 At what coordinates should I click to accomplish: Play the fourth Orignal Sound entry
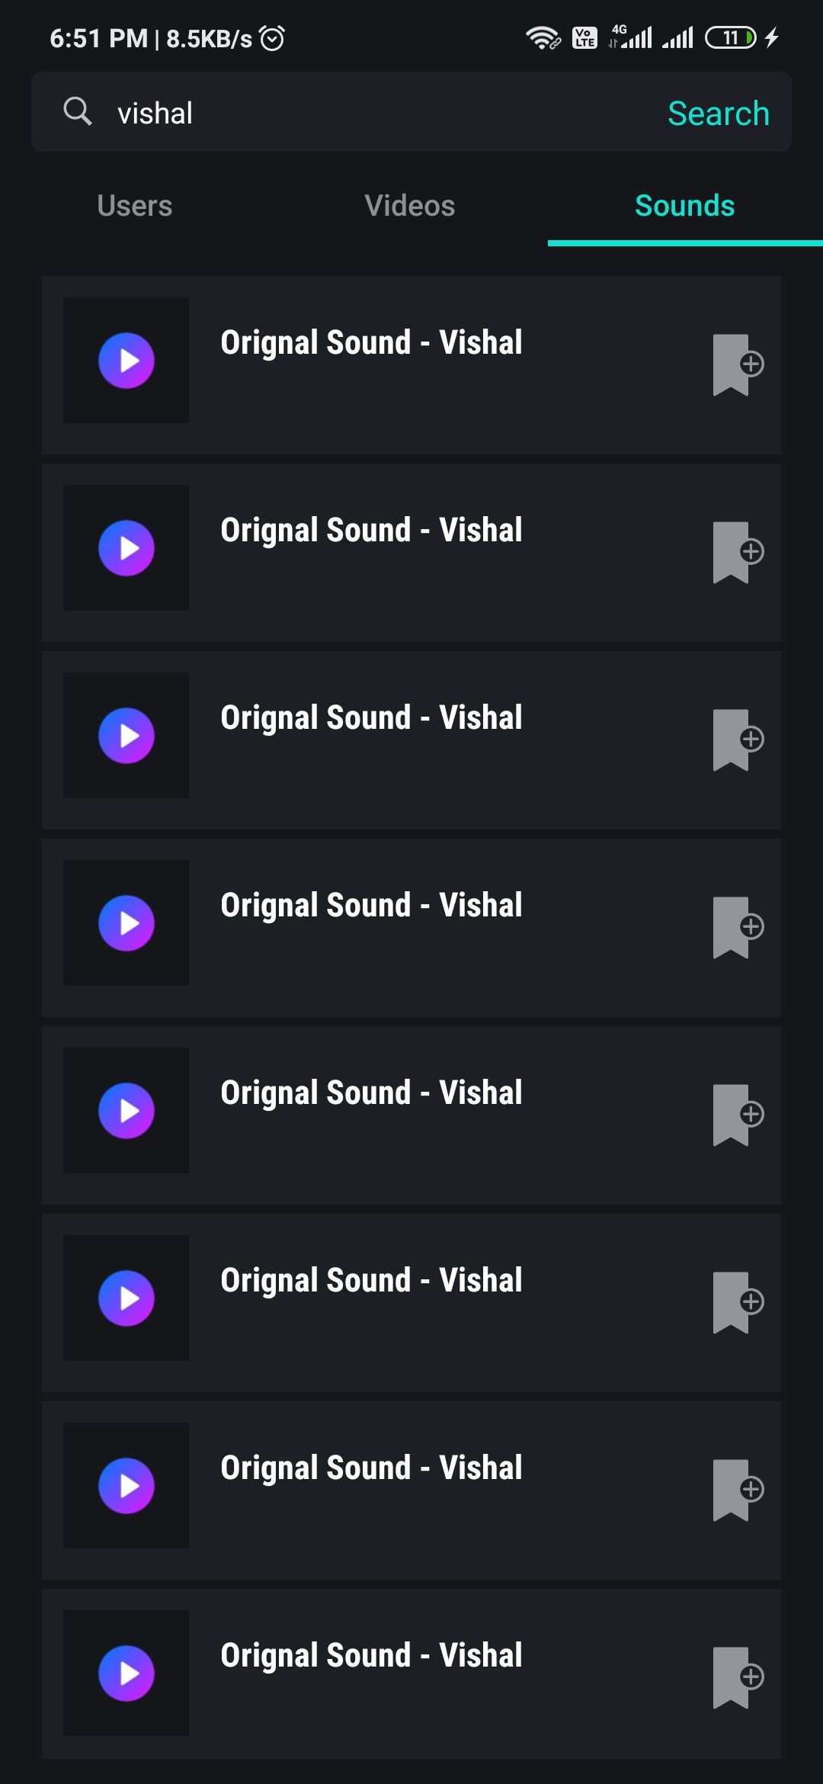pyautogui.click(x=126, y=923)
